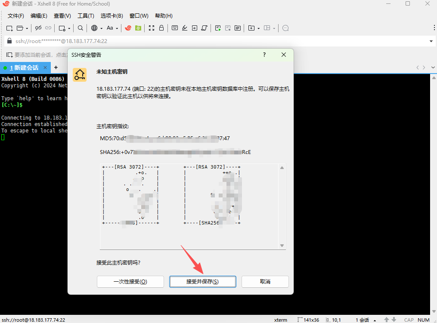Click the help question mark in dialog
This screenshot has width=437, height=323.
click(264, 55)
